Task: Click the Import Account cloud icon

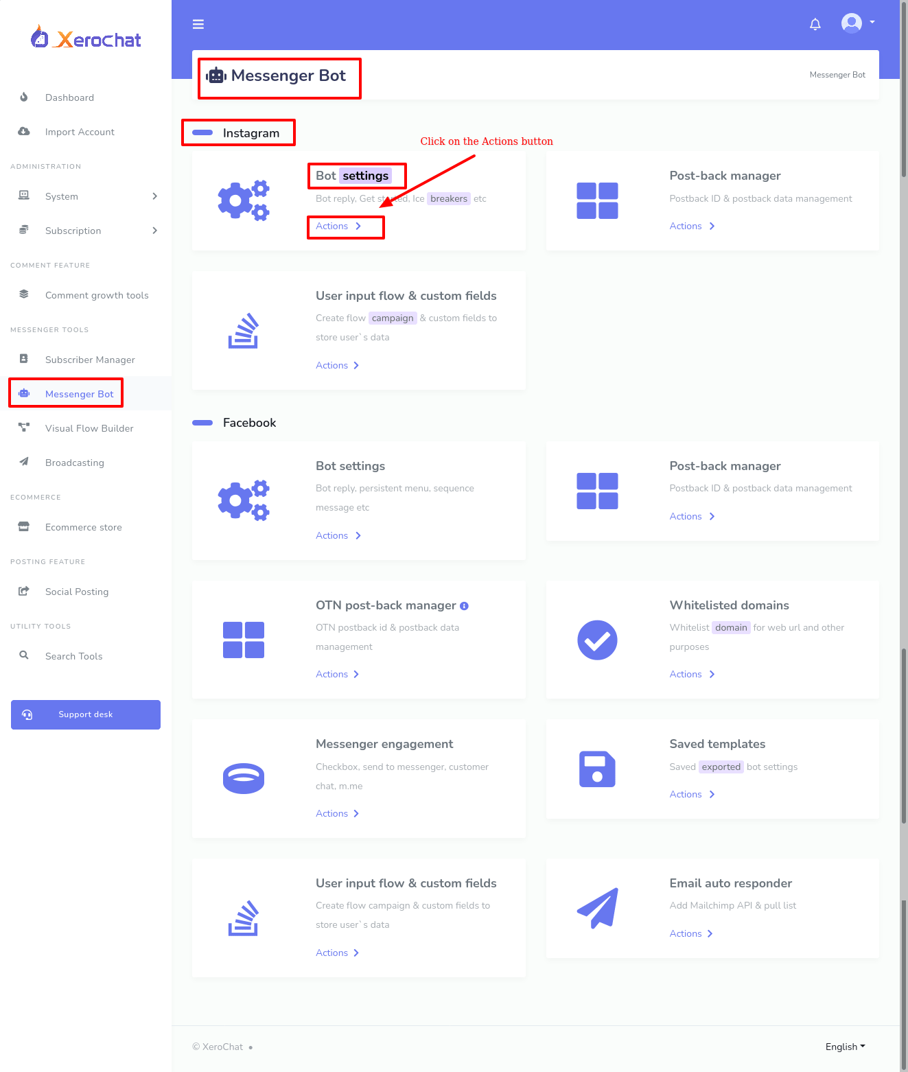Action: [24, 131]
